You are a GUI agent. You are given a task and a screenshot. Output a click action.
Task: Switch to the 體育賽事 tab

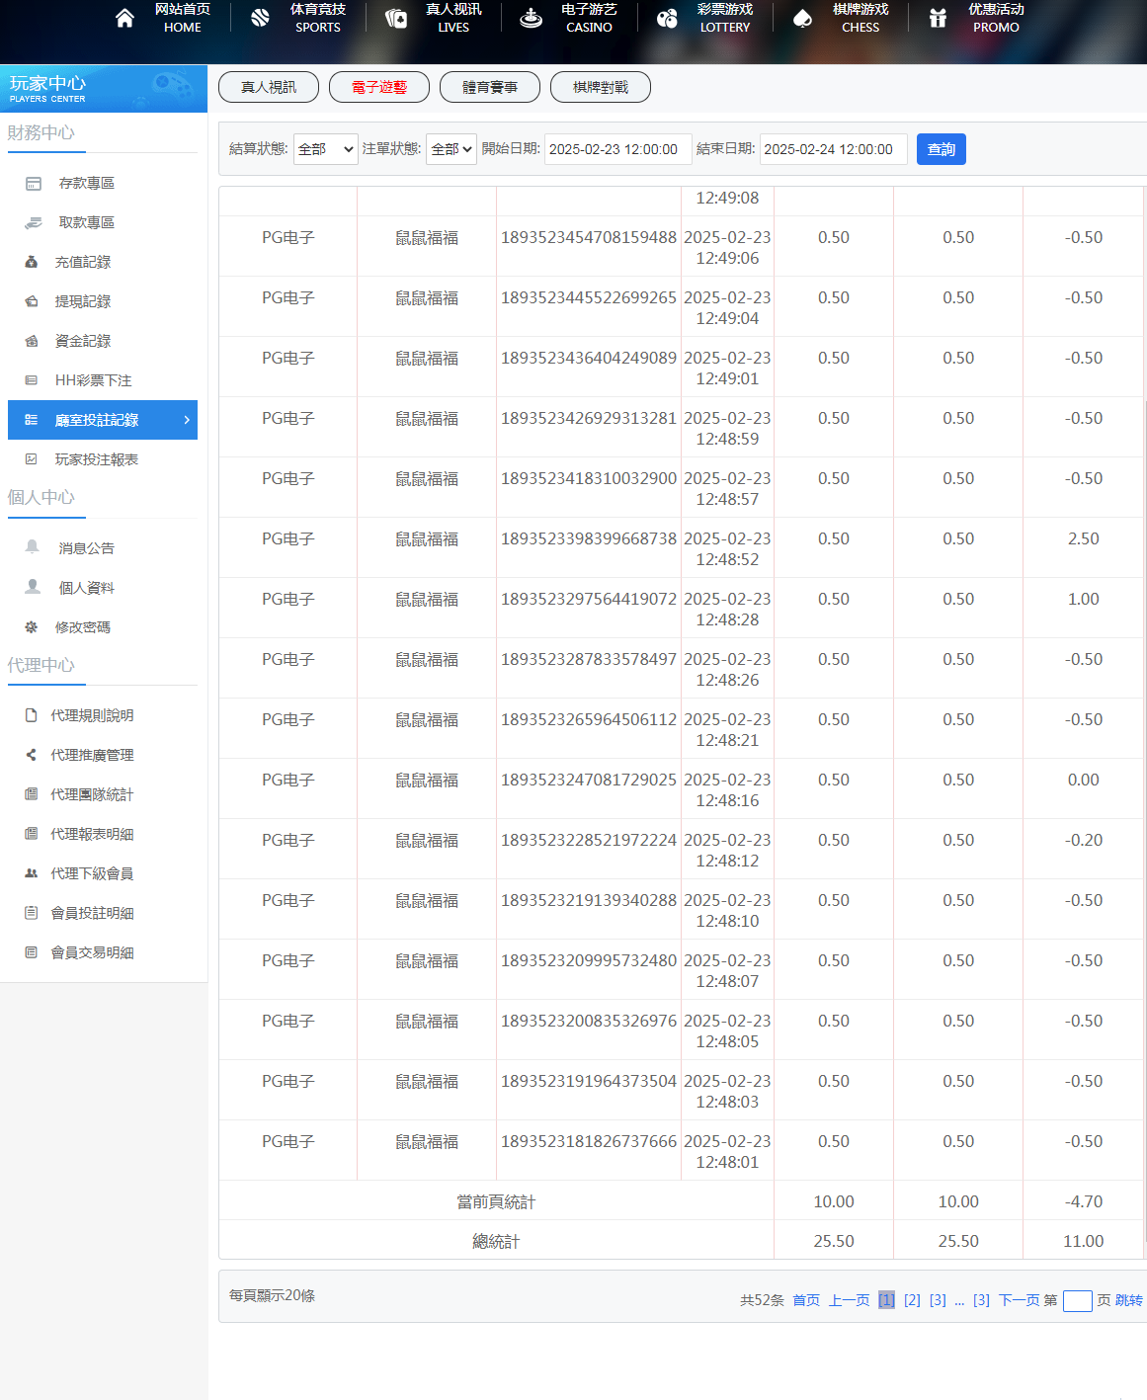pyautogui.click(x=490, y=87)
